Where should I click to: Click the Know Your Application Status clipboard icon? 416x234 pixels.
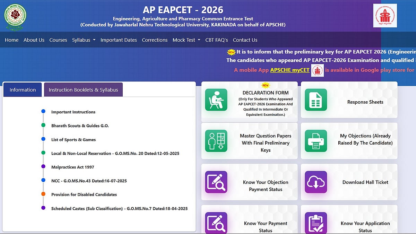pos(316,223)
